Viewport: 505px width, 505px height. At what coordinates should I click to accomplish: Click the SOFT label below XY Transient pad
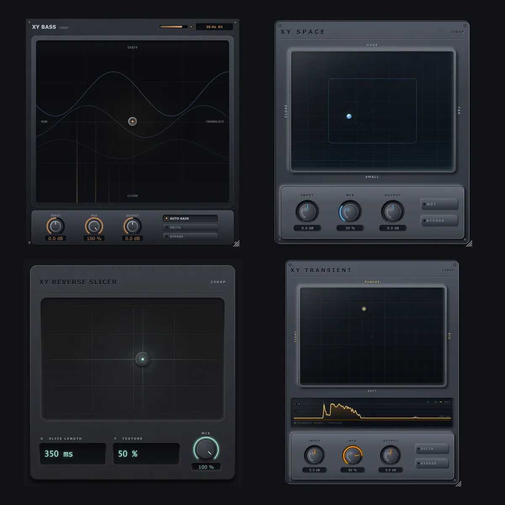click(372, 391)
